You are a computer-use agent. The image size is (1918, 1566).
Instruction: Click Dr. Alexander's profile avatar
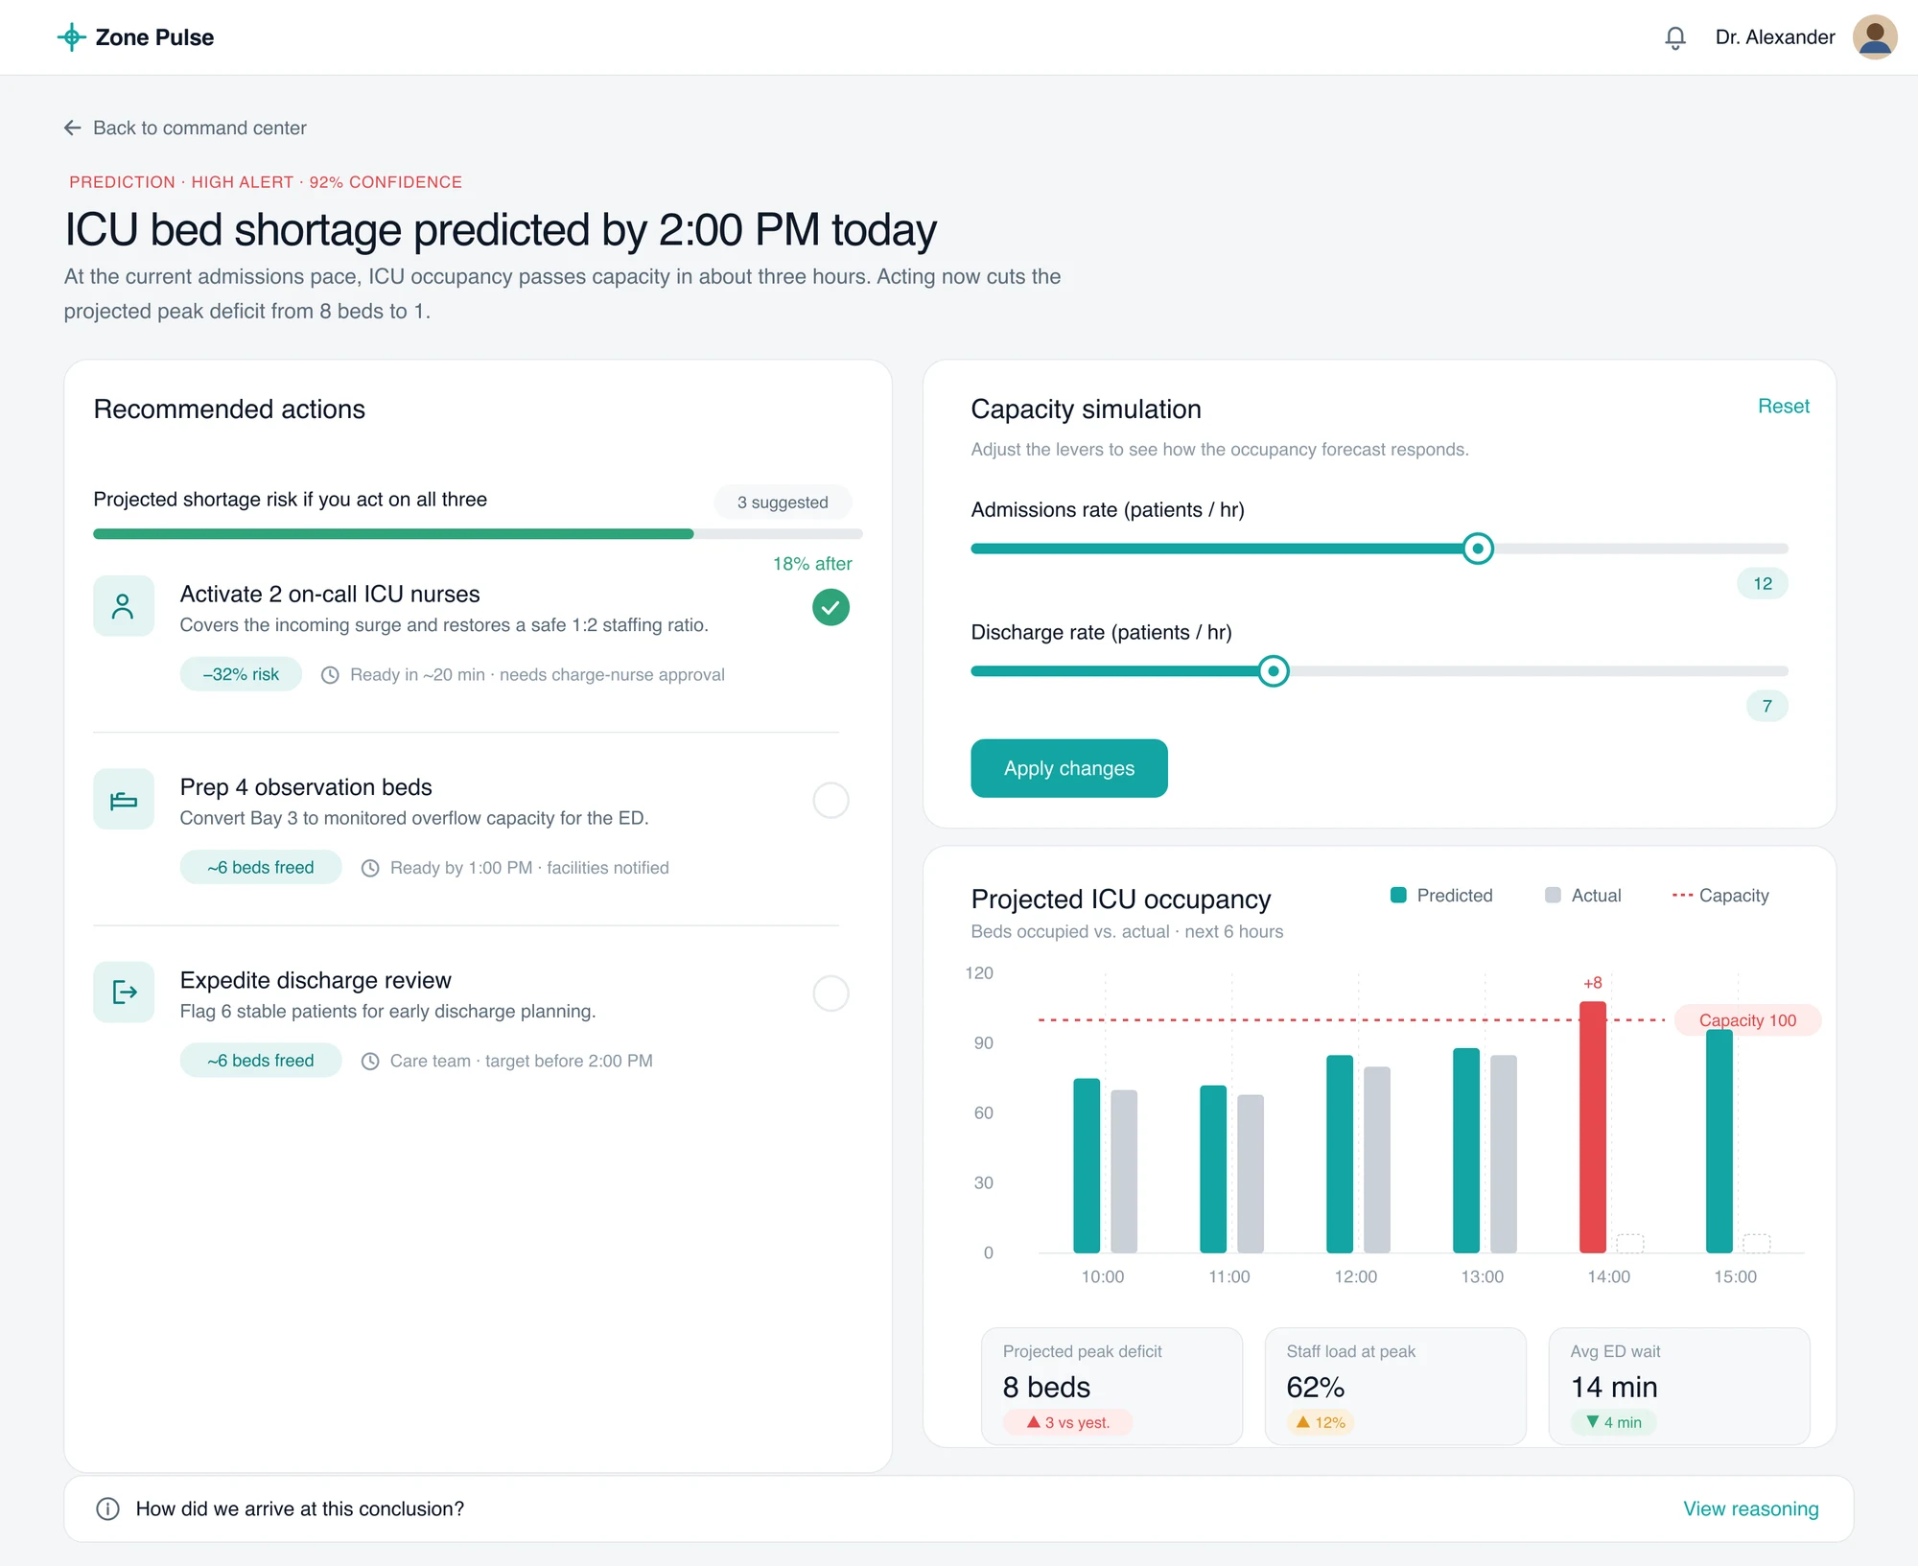pos(1874,37)
